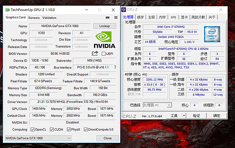Click the GPU-Z Close button
Screen dimensions: 235x148
(108, 138)
